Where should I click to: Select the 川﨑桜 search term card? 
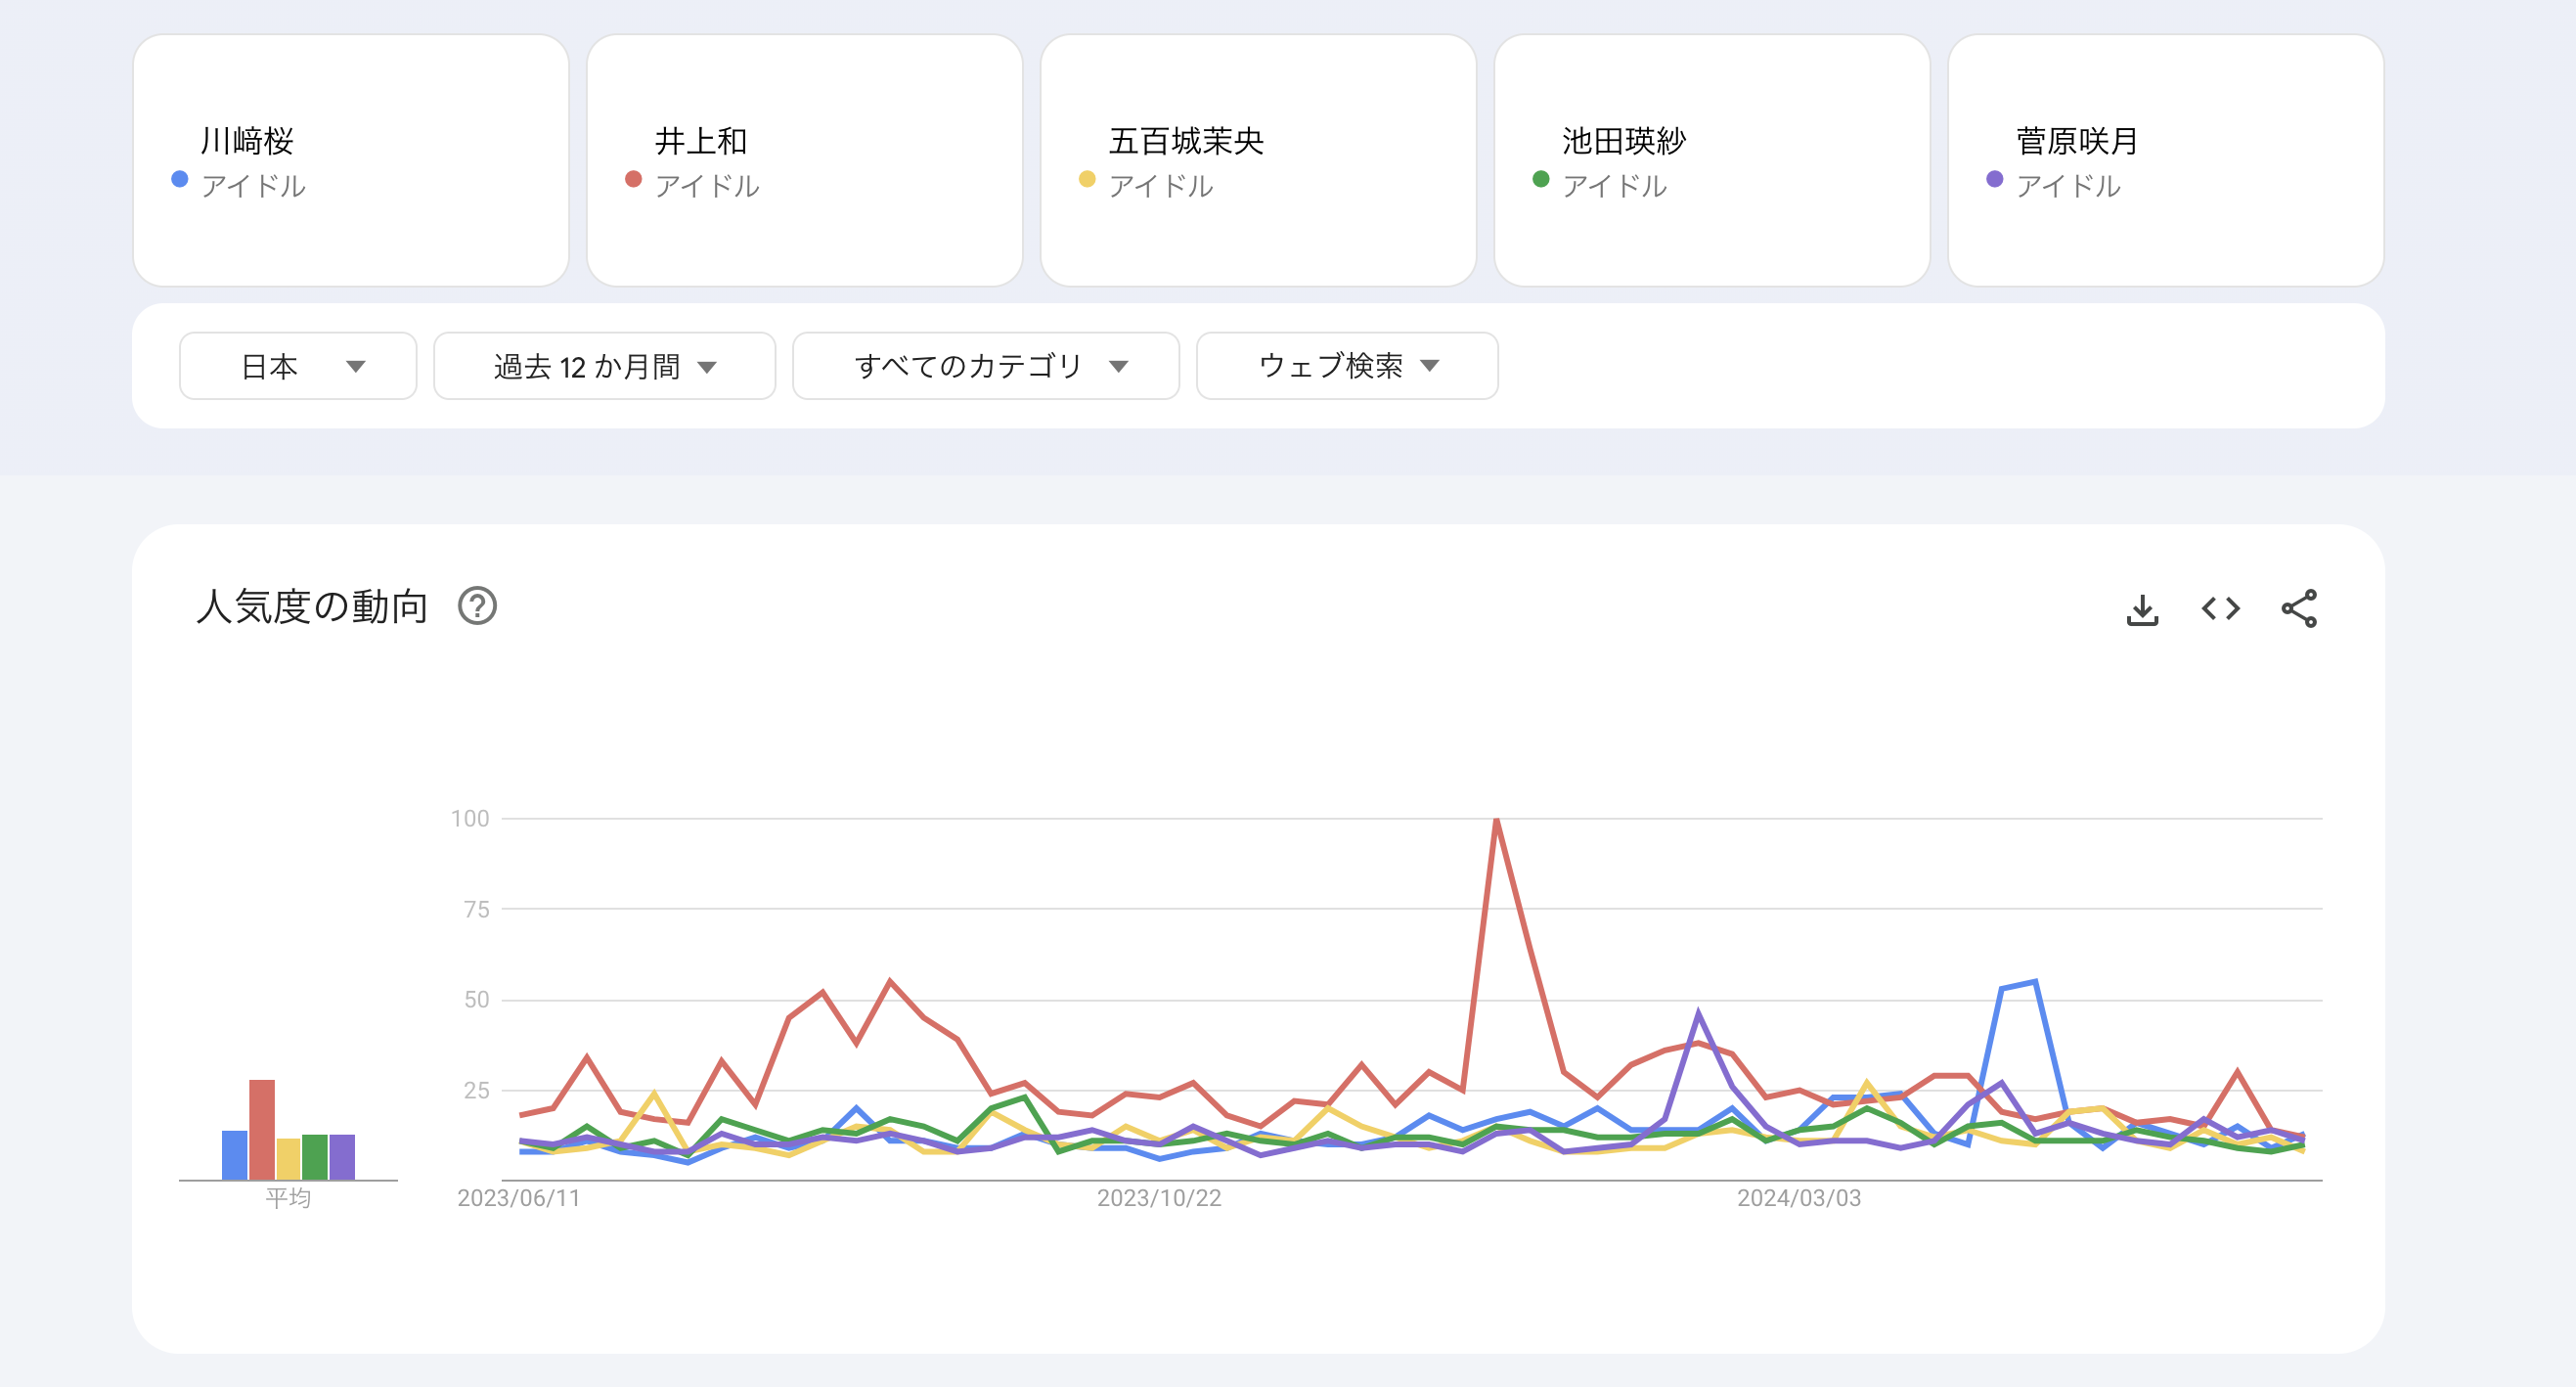[x=351, y=161]
